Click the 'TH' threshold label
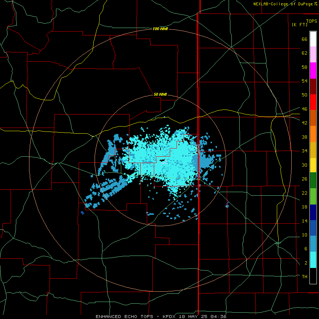 304,276
